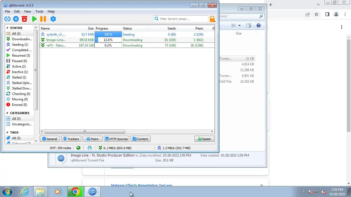Sort torrents by Seeds column header
The height and width of the screenshot is (197, 351).
pos(163,28)
